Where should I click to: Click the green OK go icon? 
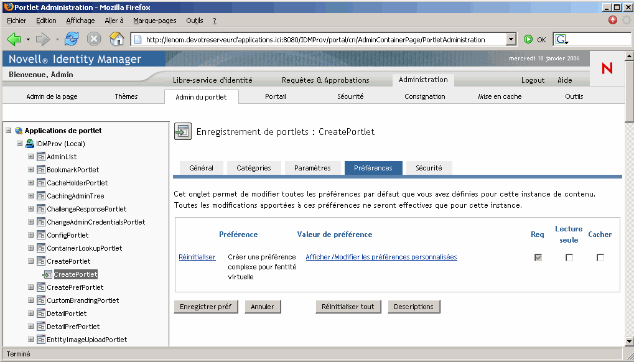(x=528, y=40)
